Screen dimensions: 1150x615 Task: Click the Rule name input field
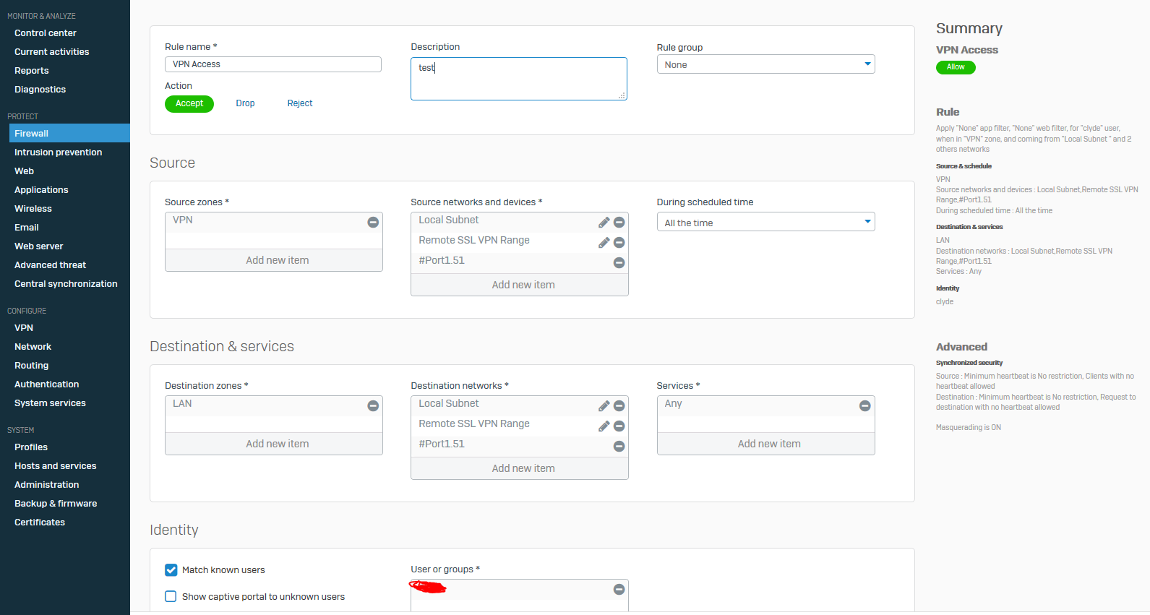[x=273, y=64]
